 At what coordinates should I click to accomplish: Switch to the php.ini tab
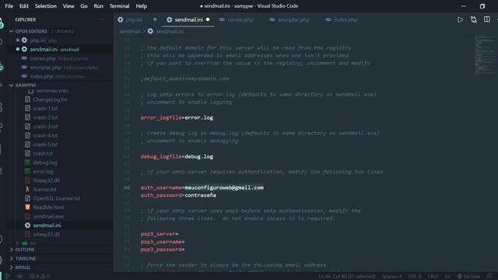(x=134, y=19)
